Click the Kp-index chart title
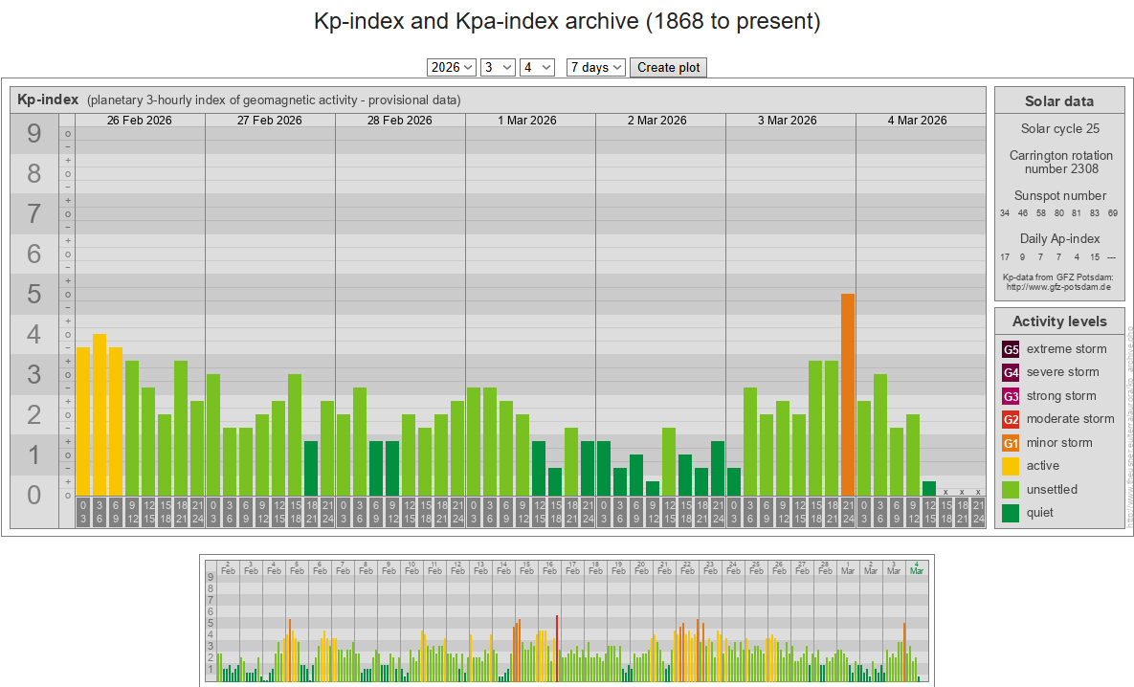The width and height of the screenshot is (1134, 687). (x=48, y=100)
